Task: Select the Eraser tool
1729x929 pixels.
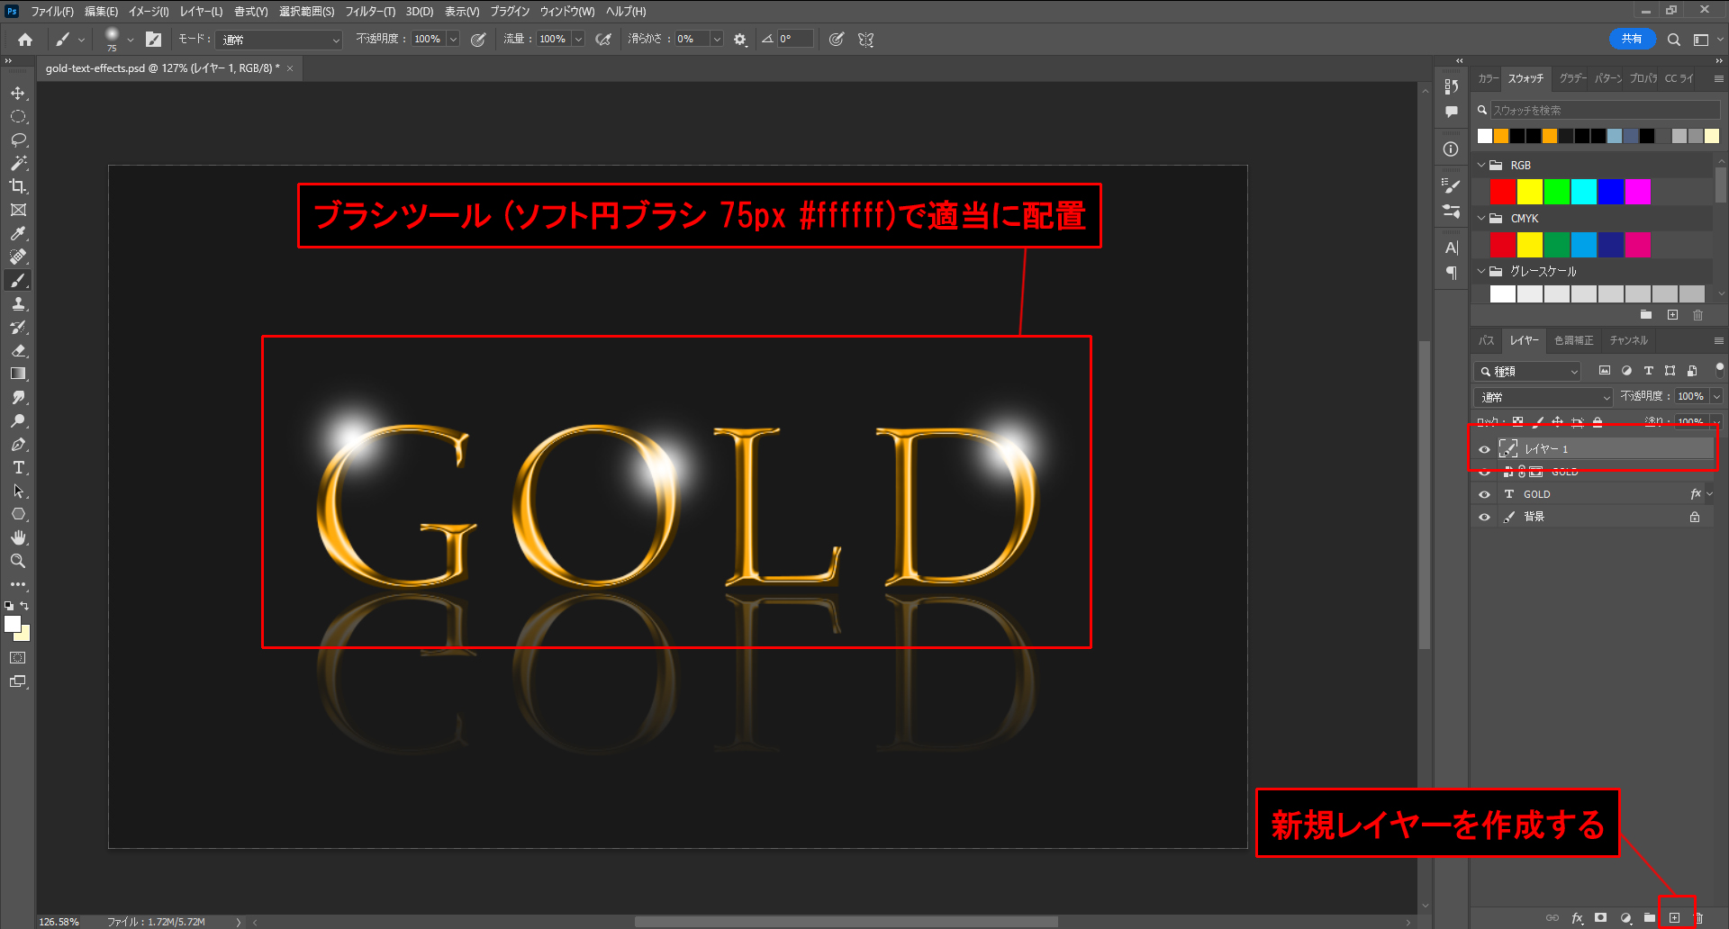Action: coord(18,351)
